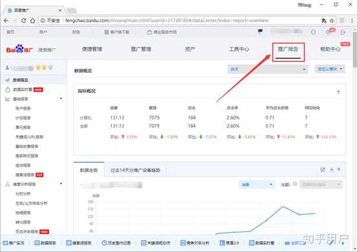Open 搜索词报告 tool in bottom toolbar
The image size is (358, 252).
(x=79, y=243)
